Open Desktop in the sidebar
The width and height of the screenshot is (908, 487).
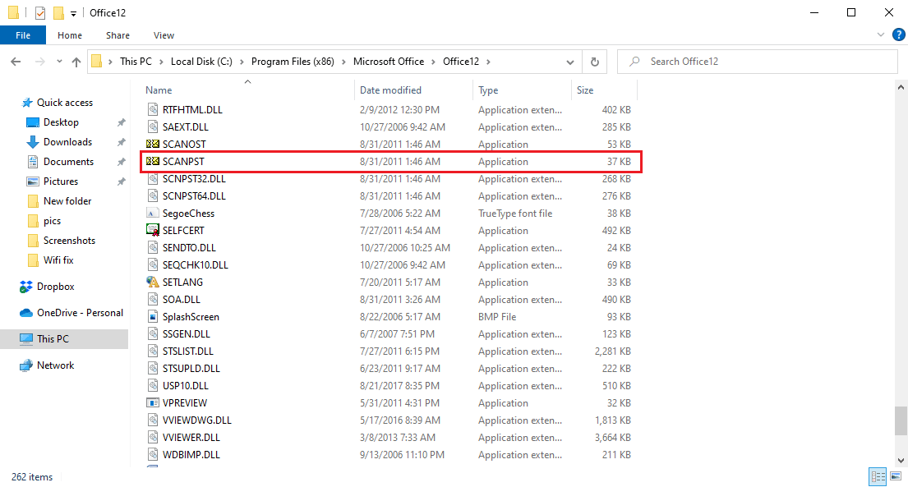click(x=61, y=122)
